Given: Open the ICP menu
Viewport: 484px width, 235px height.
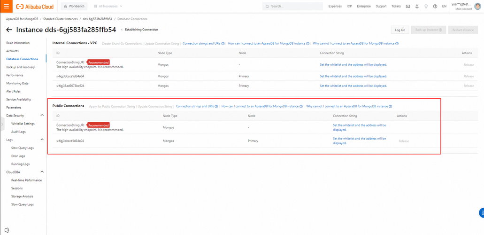Looking at the screenshot, I should (349, 6).
